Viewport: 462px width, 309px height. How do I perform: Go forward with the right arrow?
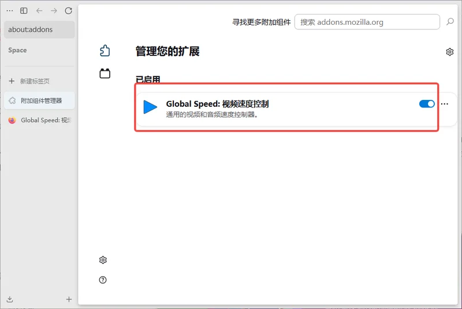pos(54,11)
